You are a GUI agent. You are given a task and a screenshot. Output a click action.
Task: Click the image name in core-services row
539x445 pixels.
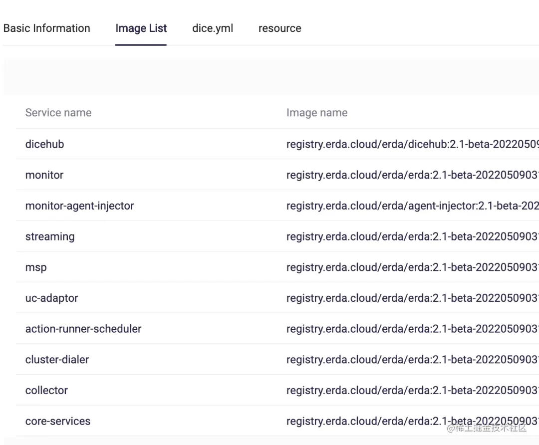point(413,421)
